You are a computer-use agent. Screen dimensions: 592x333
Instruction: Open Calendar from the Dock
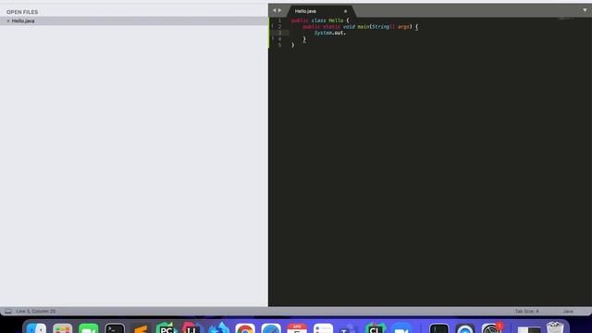click(x=297, y=328)
